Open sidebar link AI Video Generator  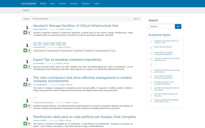[164, 83]
